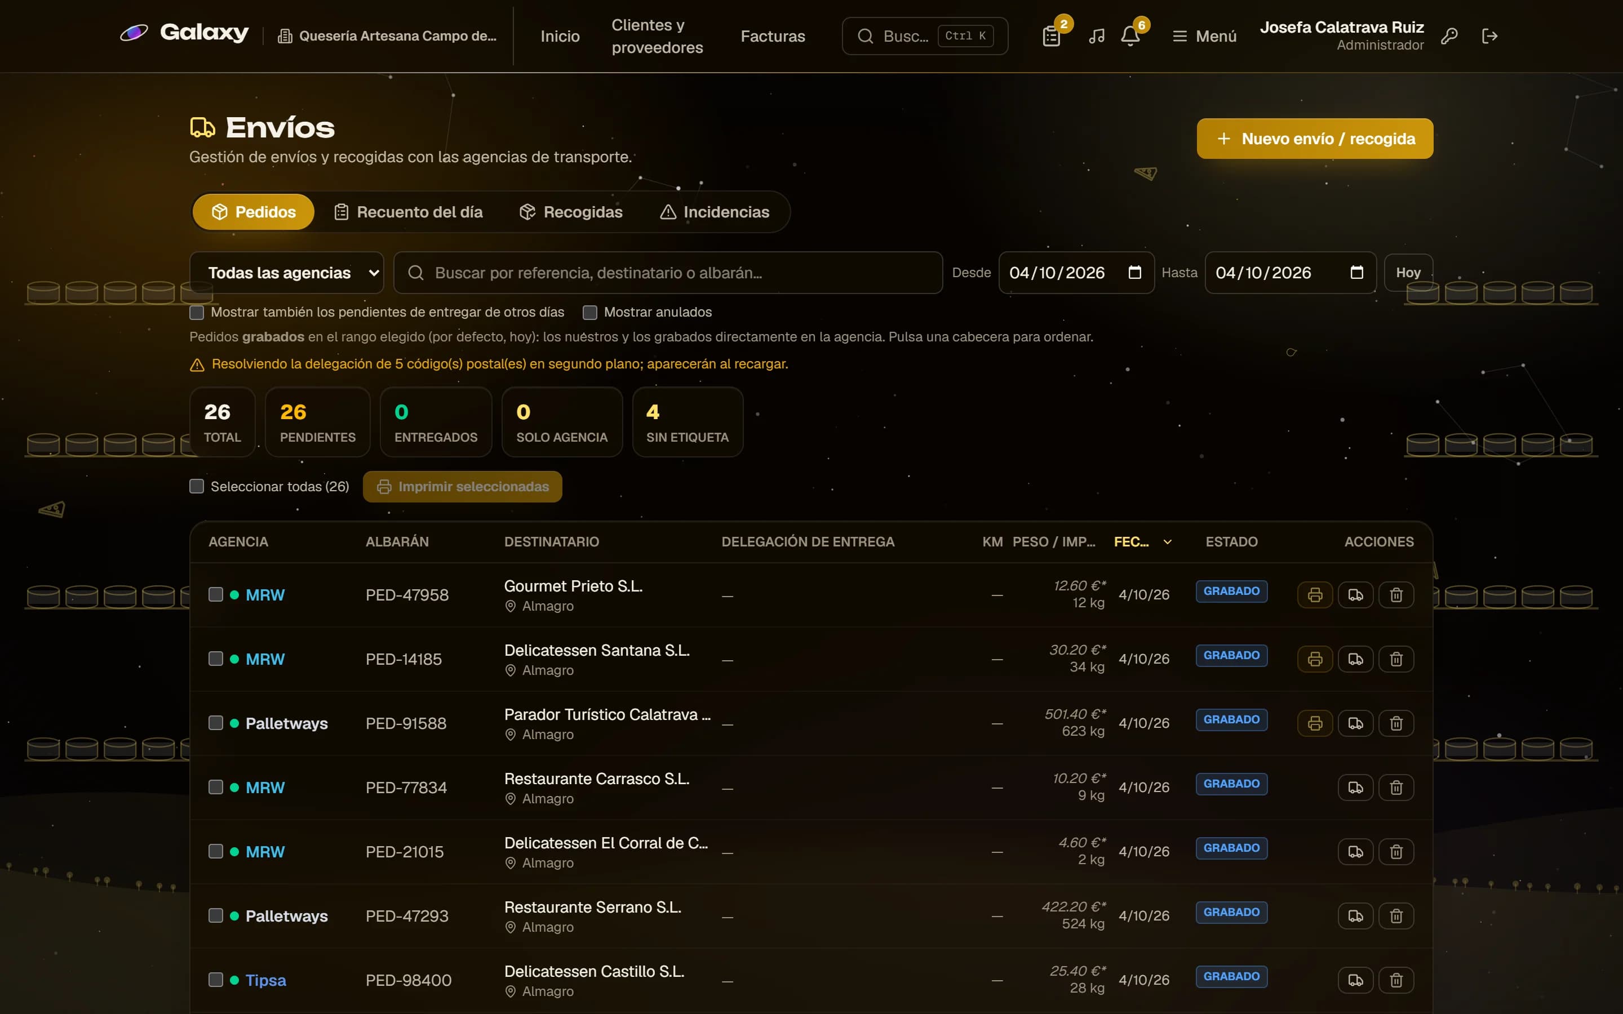This screenshot has height=1014, width=1623.
Task: Click truck icon in PED-91588 row
Action: pos(1355,724)
